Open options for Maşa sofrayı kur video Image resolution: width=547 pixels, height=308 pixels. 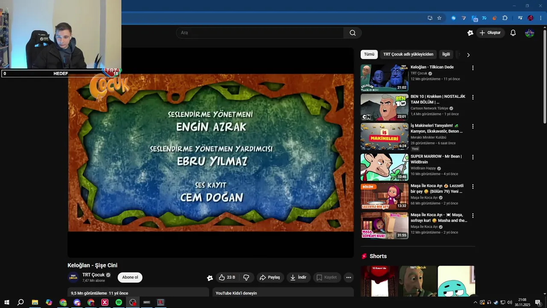click(473, 216)
